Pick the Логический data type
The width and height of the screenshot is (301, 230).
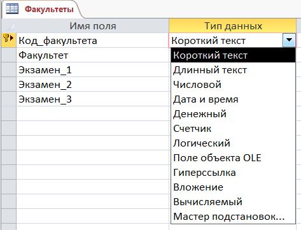[233, 143]
